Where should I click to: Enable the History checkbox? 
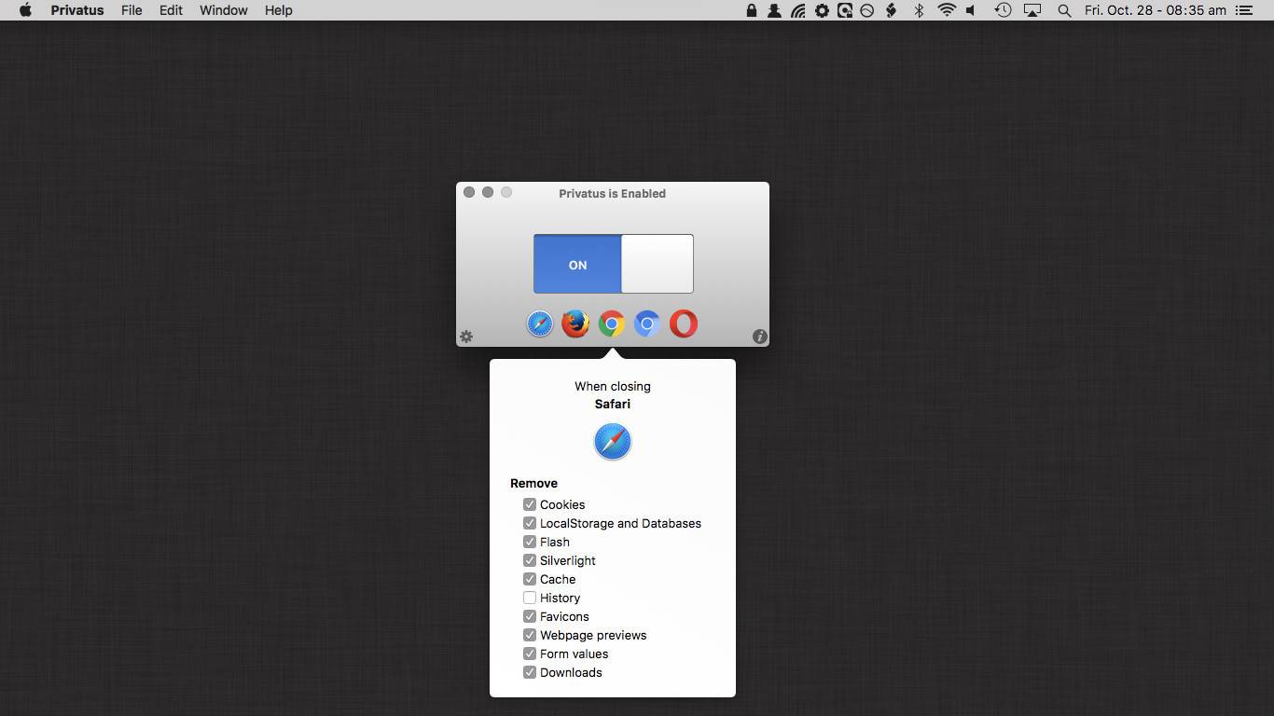[x=530, y=598]
